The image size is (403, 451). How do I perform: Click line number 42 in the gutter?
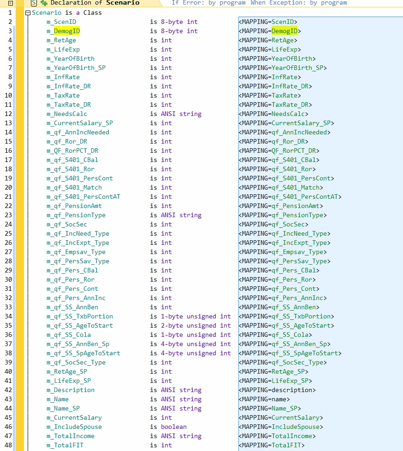(x=8, y=390)
